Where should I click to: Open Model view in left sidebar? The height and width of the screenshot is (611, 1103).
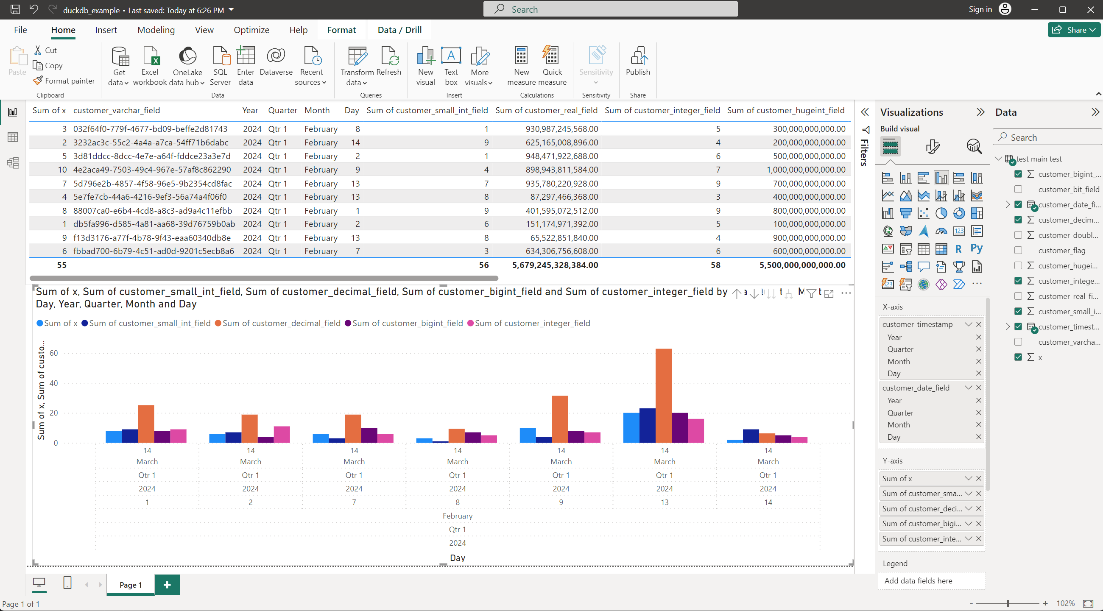[x=13, y=163]
